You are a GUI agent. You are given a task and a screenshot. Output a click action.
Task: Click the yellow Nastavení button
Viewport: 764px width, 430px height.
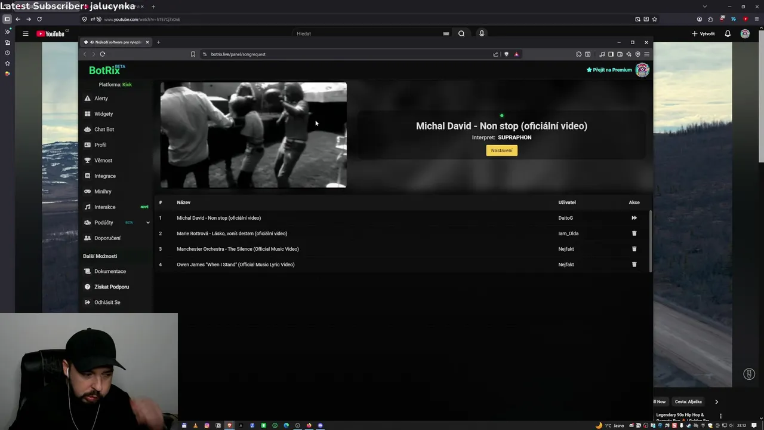point(501,150)
